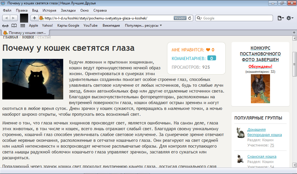Click the КОММЕНТАРИЕВ label

[x=189, y=59]
